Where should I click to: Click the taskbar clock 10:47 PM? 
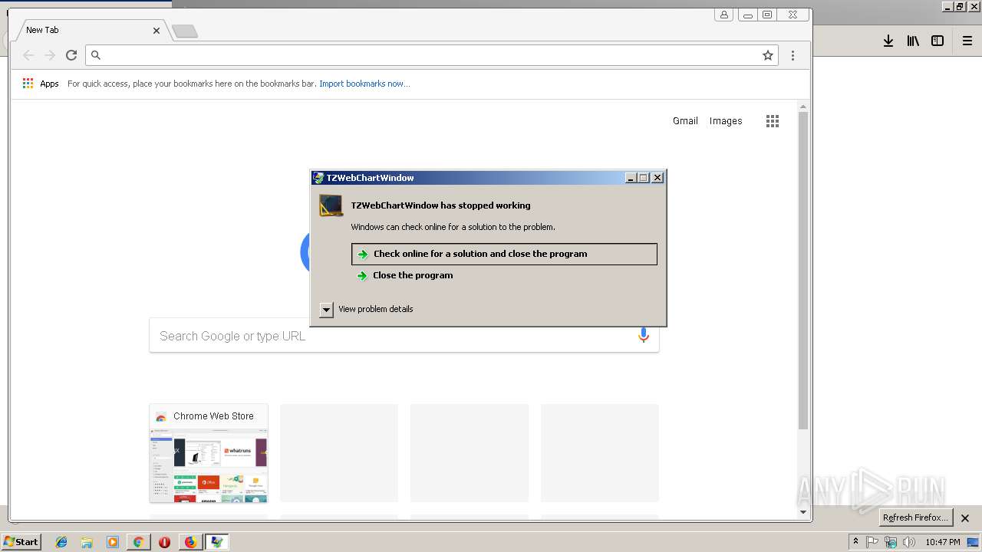click(943, 542)
